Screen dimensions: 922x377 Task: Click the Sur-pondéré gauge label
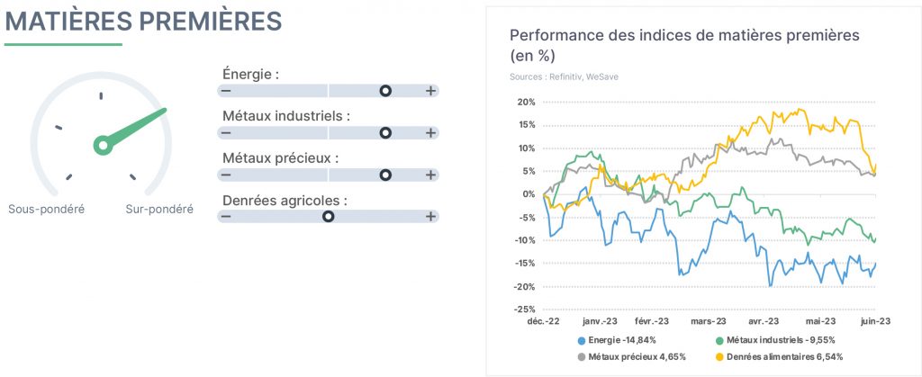click(159, 209)
